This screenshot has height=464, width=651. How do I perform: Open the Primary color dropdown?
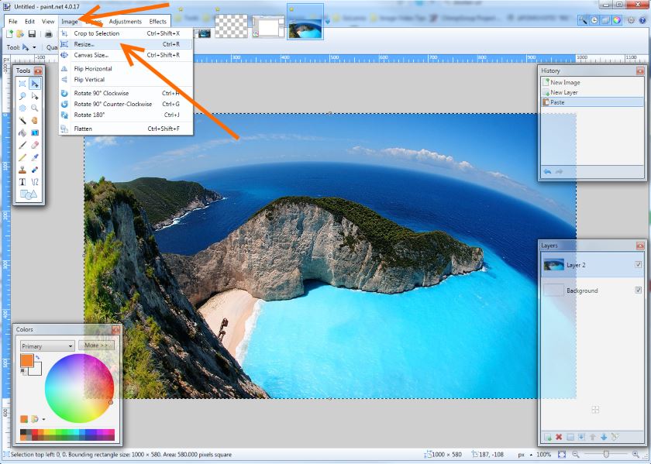(47, 346)
